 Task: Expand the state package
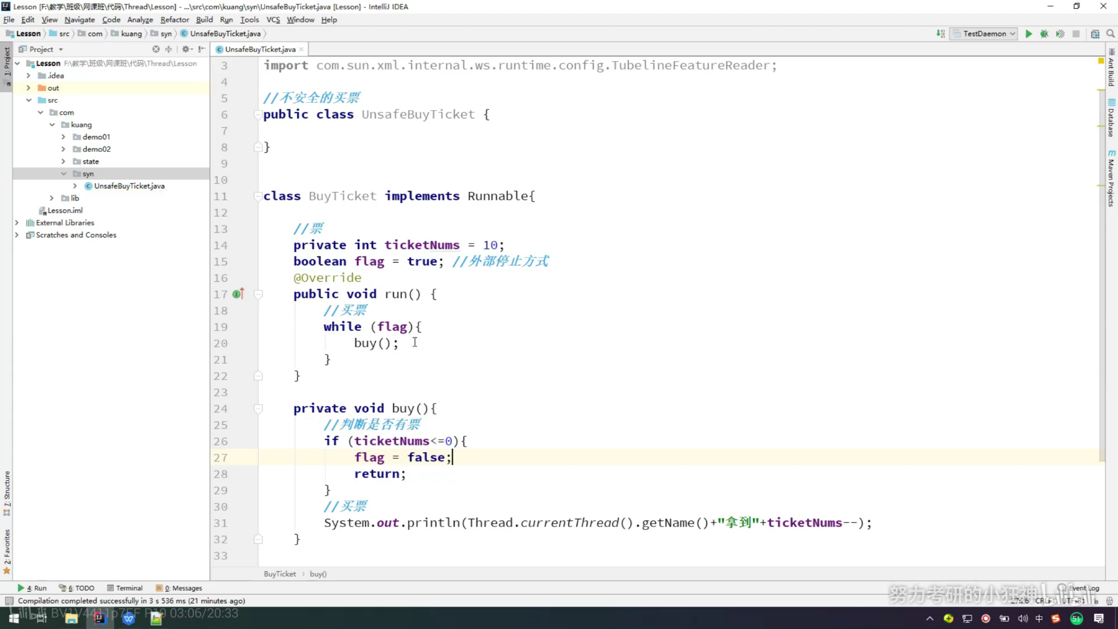(x=63, y=162)
